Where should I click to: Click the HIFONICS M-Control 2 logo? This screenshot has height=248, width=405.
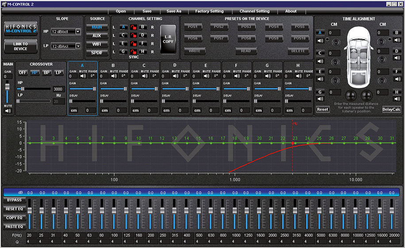(20, 28)
